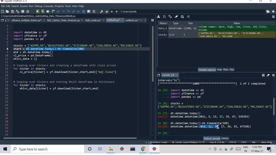
Task: Open the Source menu
Action: point(24,6)
